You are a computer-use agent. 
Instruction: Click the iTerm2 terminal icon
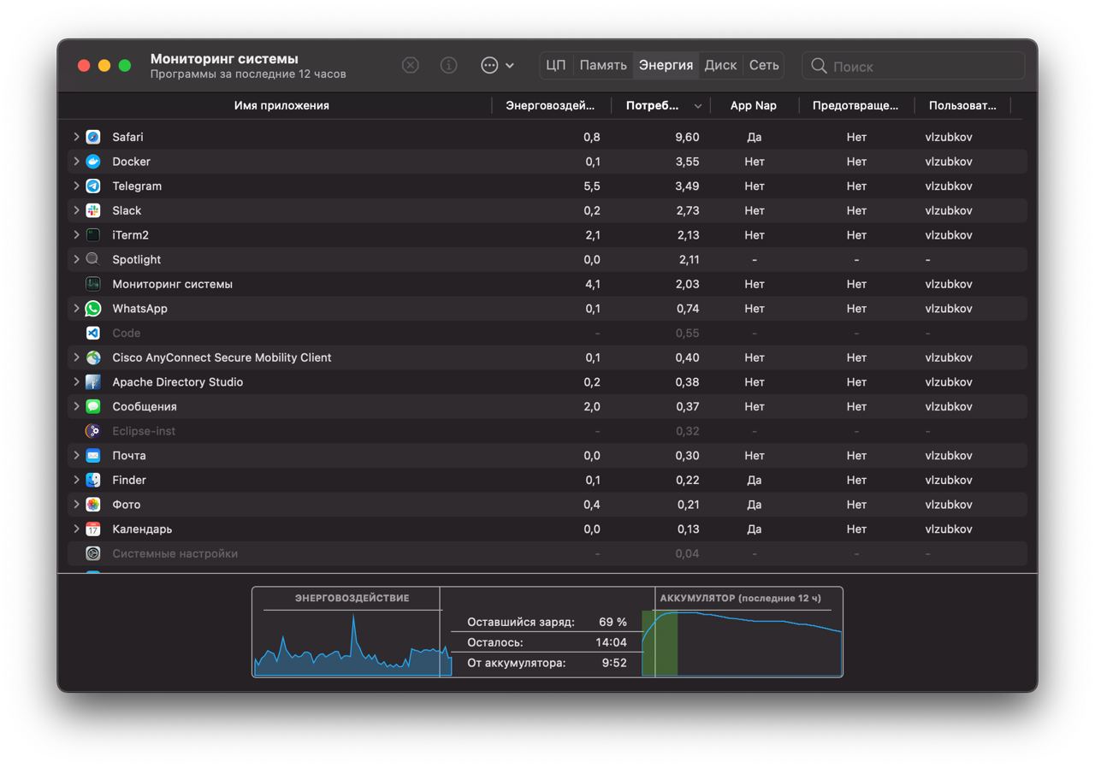[93, 235]
